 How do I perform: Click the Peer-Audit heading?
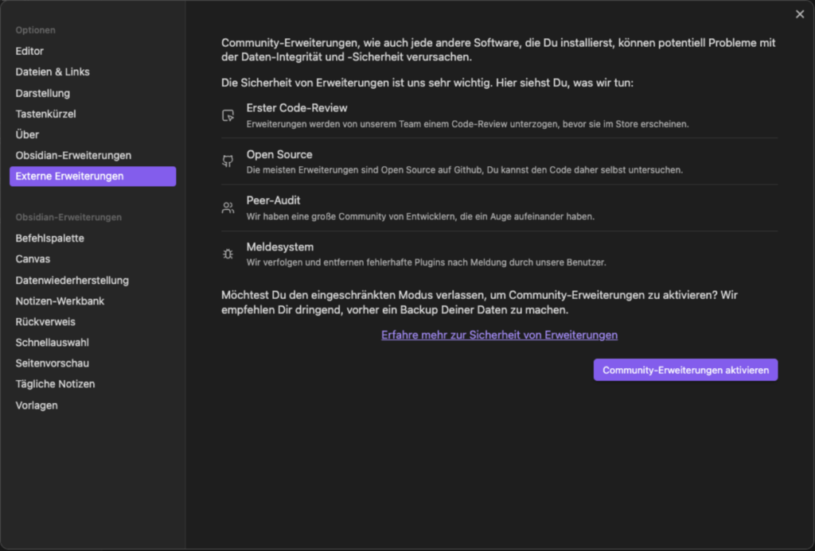pyautogui.click(x=274, y=200)
